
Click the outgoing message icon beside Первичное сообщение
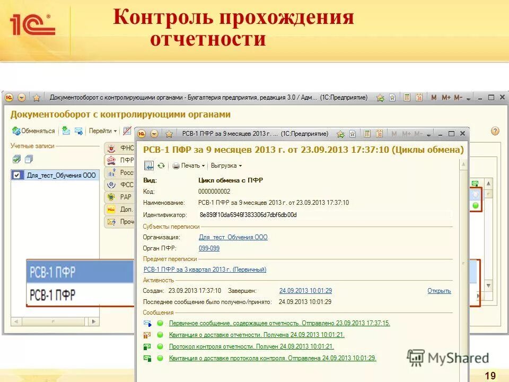pos(147,323)
